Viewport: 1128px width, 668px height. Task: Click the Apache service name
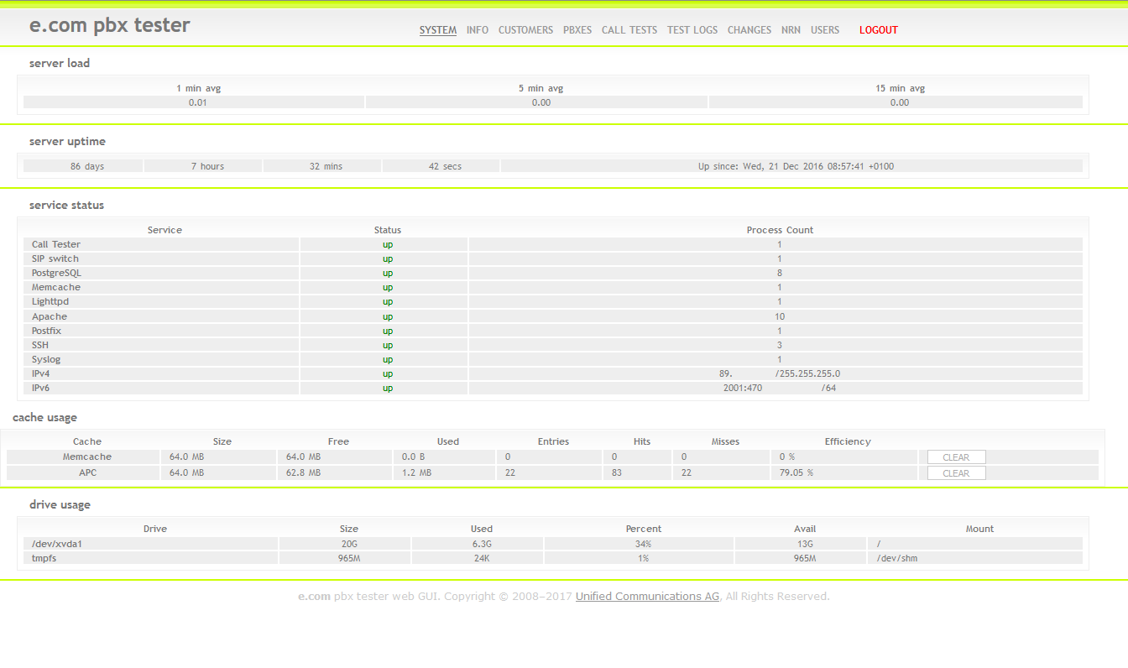tap(50, 316)
